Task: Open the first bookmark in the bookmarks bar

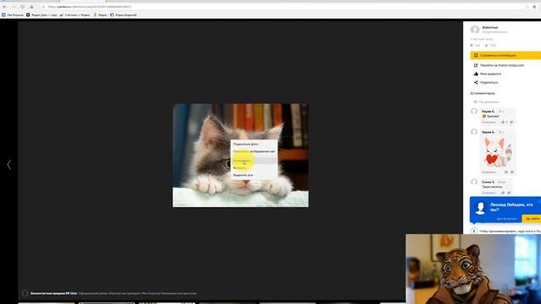Action: point(13,15)
